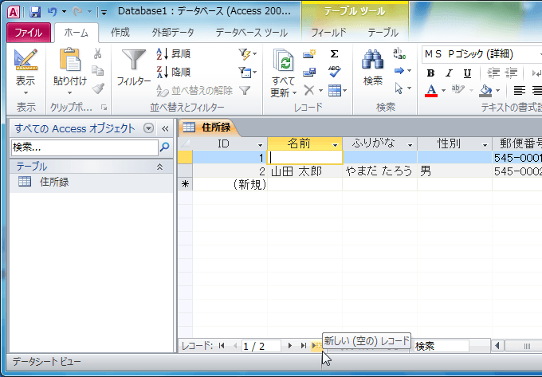Go to last record button
The width and height of the screenshot is (542, 377).
(x=303, y=346)
